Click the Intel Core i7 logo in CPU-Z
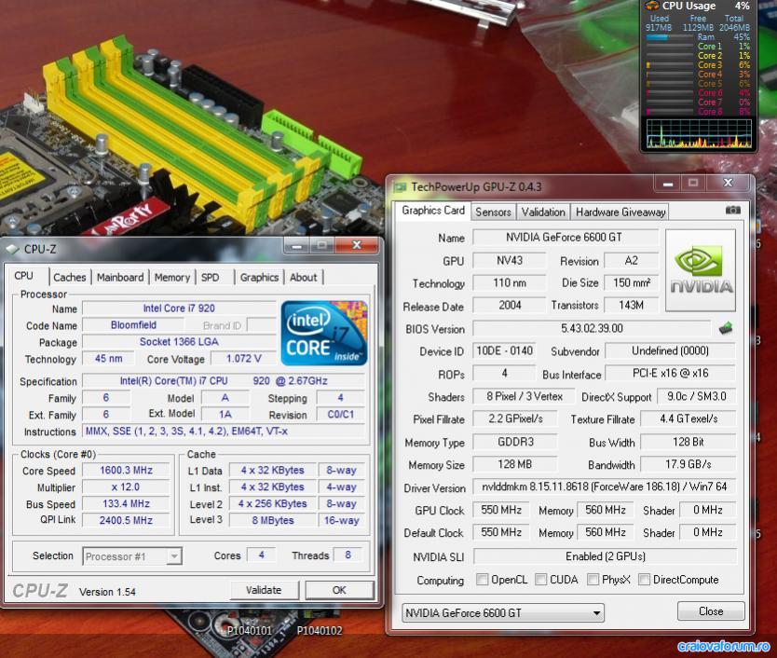The width and height of the screenshot is (777, 658). click(x=324, y=333)
